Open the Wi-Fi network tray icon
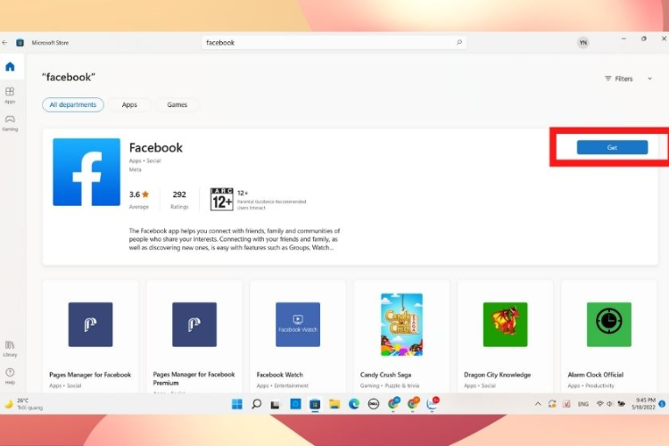Image resolution: width=669 pixels, height=446 pixels. 599,404
